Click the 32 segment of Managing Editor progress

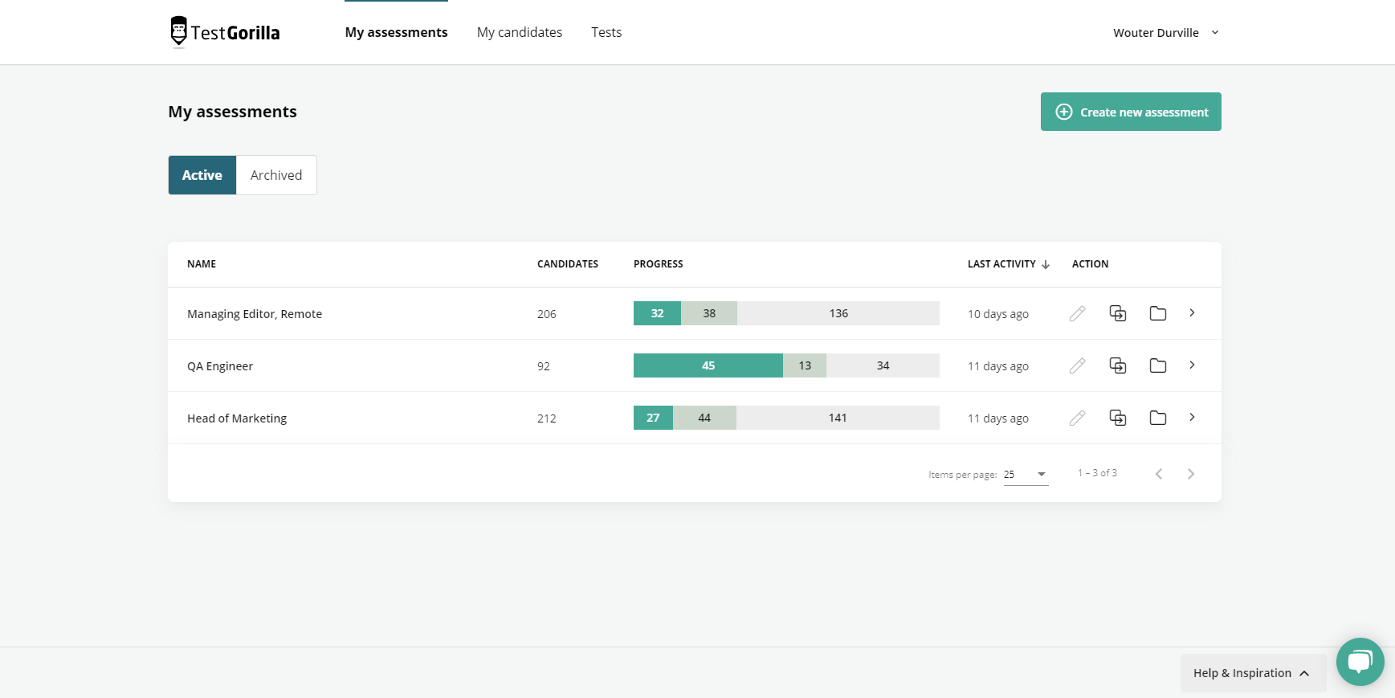click(657, 313)
